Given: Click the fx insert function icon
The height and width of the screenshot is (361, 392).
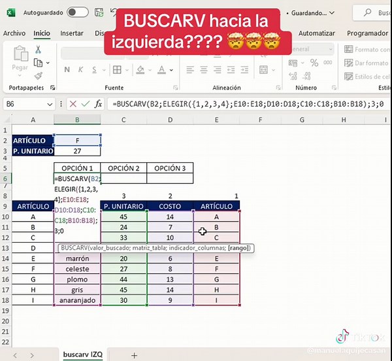Looking at the screenshot, I should [98, 104].
